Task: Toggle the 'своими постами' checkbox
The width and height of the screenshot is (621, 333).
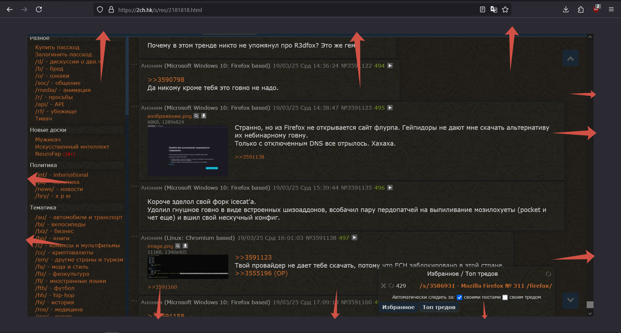Action: 459,297
